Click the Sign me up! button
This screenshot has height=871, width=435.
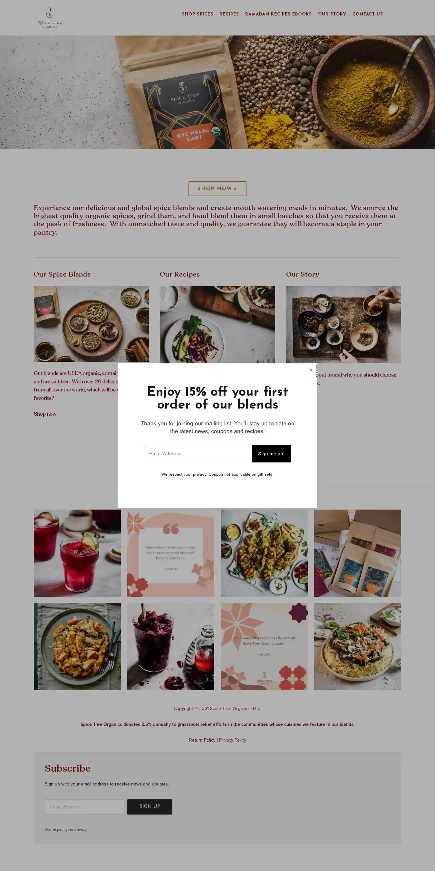point(271,454)
